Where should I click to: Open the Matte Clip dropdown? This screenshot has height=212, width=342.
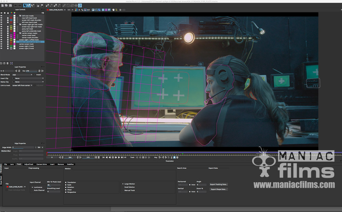(x=28, y=82)
